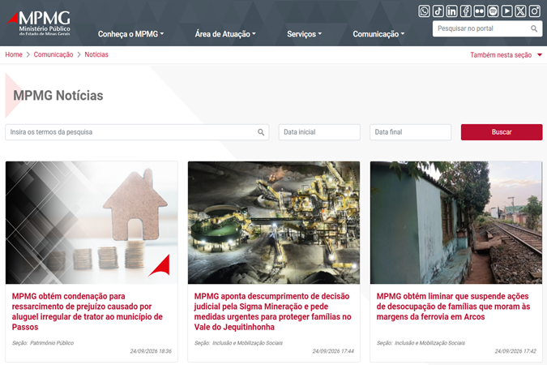Open the news headline about Arcos railway families
This screenshot has height=365, width=547.
click(x=453, y=307)
